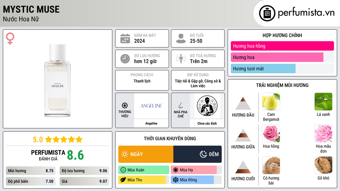Screen dimensions: 340x191
Task: Click the flower icon beside Mùa Xuân
Action: click(x=123, y=170)
